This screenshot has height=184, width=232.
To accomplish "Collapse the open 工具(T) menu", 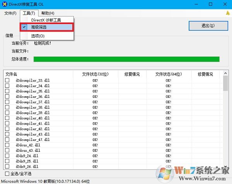I will click(29, 13).
